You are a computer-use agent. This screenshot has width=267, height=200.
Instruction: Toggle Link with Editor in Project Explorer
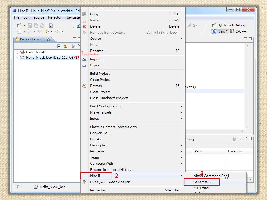[65, 46]
